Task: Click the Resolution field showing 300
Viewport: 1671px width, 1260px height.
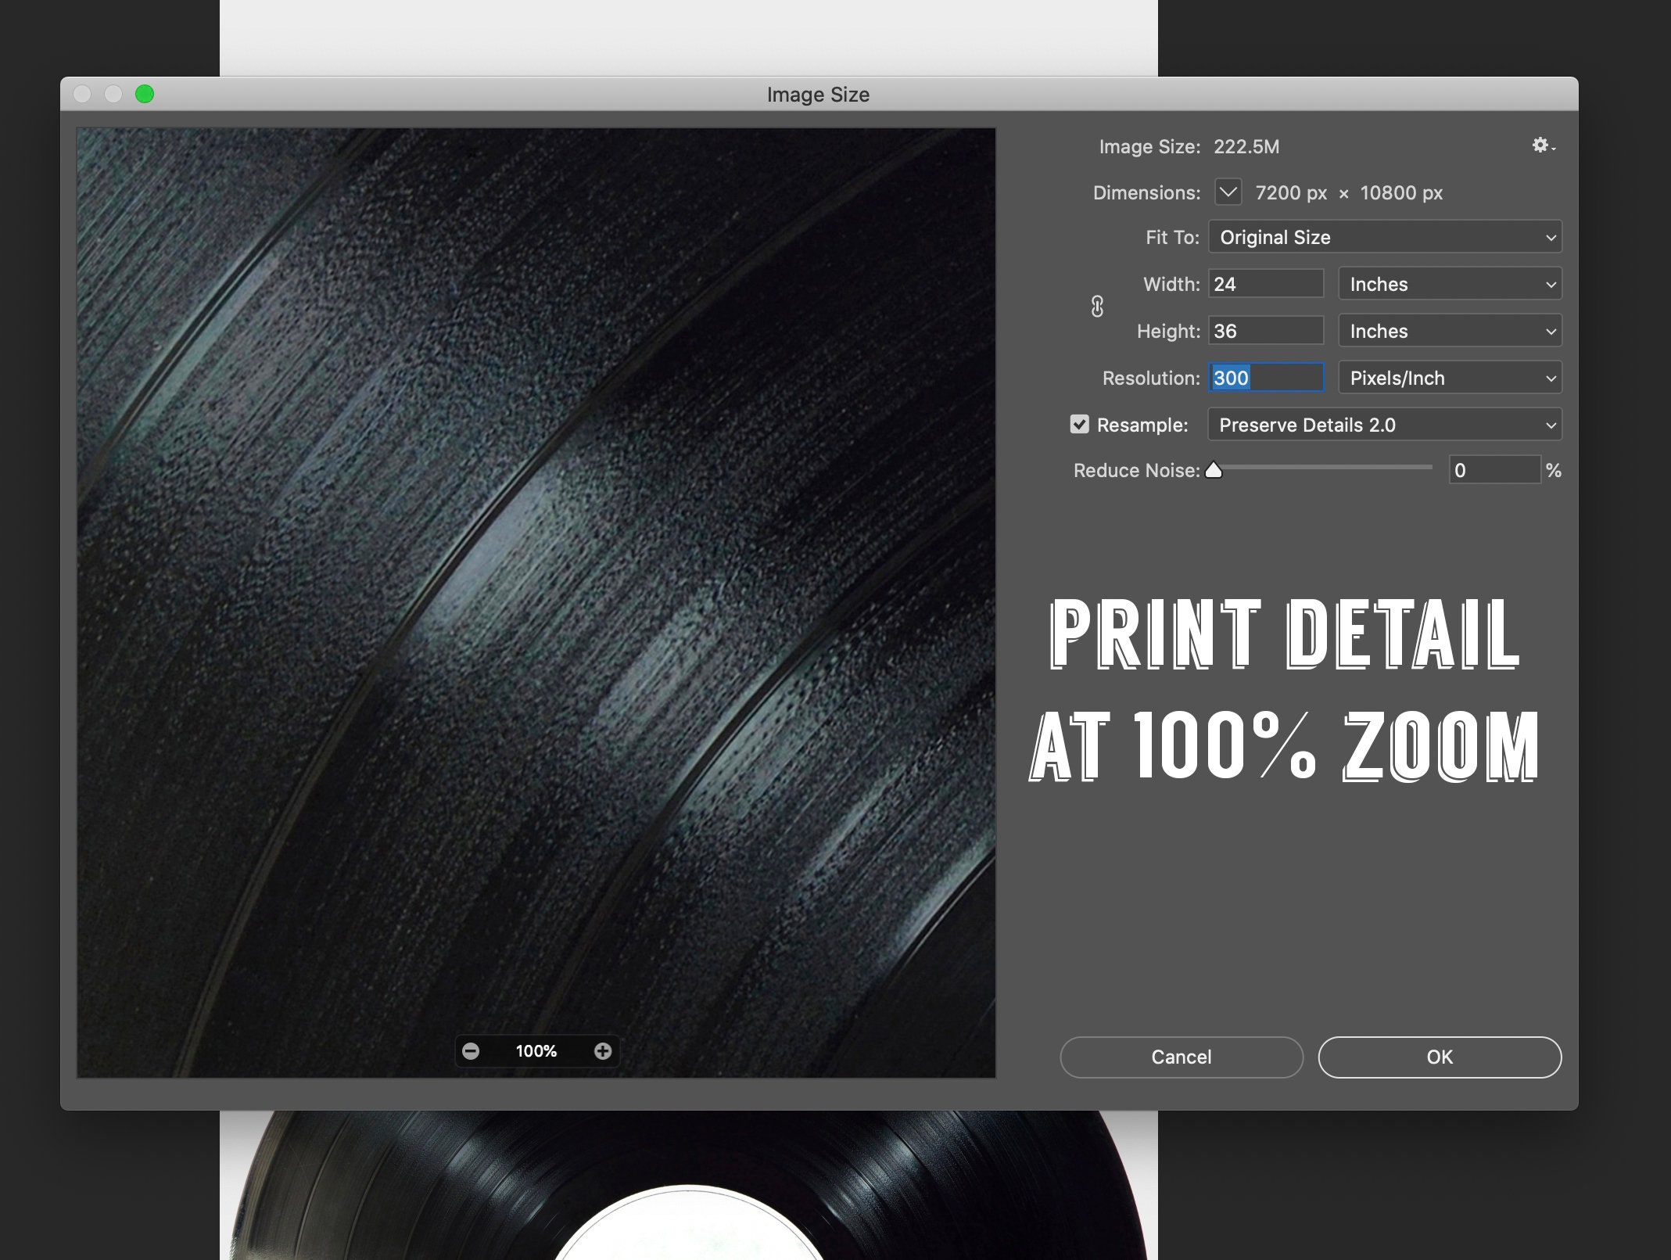Action: 1265,378
